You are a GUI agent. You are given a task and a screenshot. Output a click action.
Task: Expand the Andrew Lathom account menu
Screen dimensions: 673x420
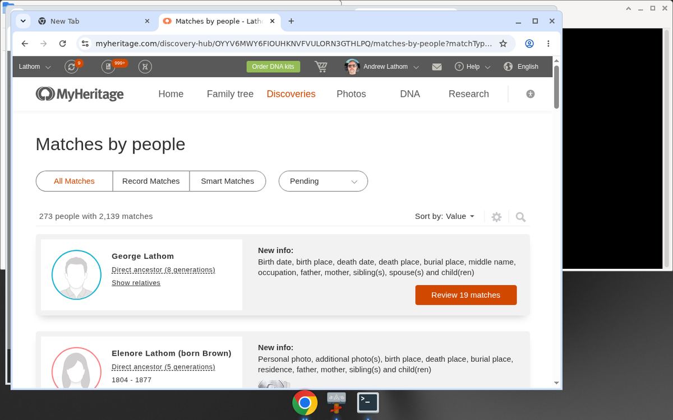point(391,67)
